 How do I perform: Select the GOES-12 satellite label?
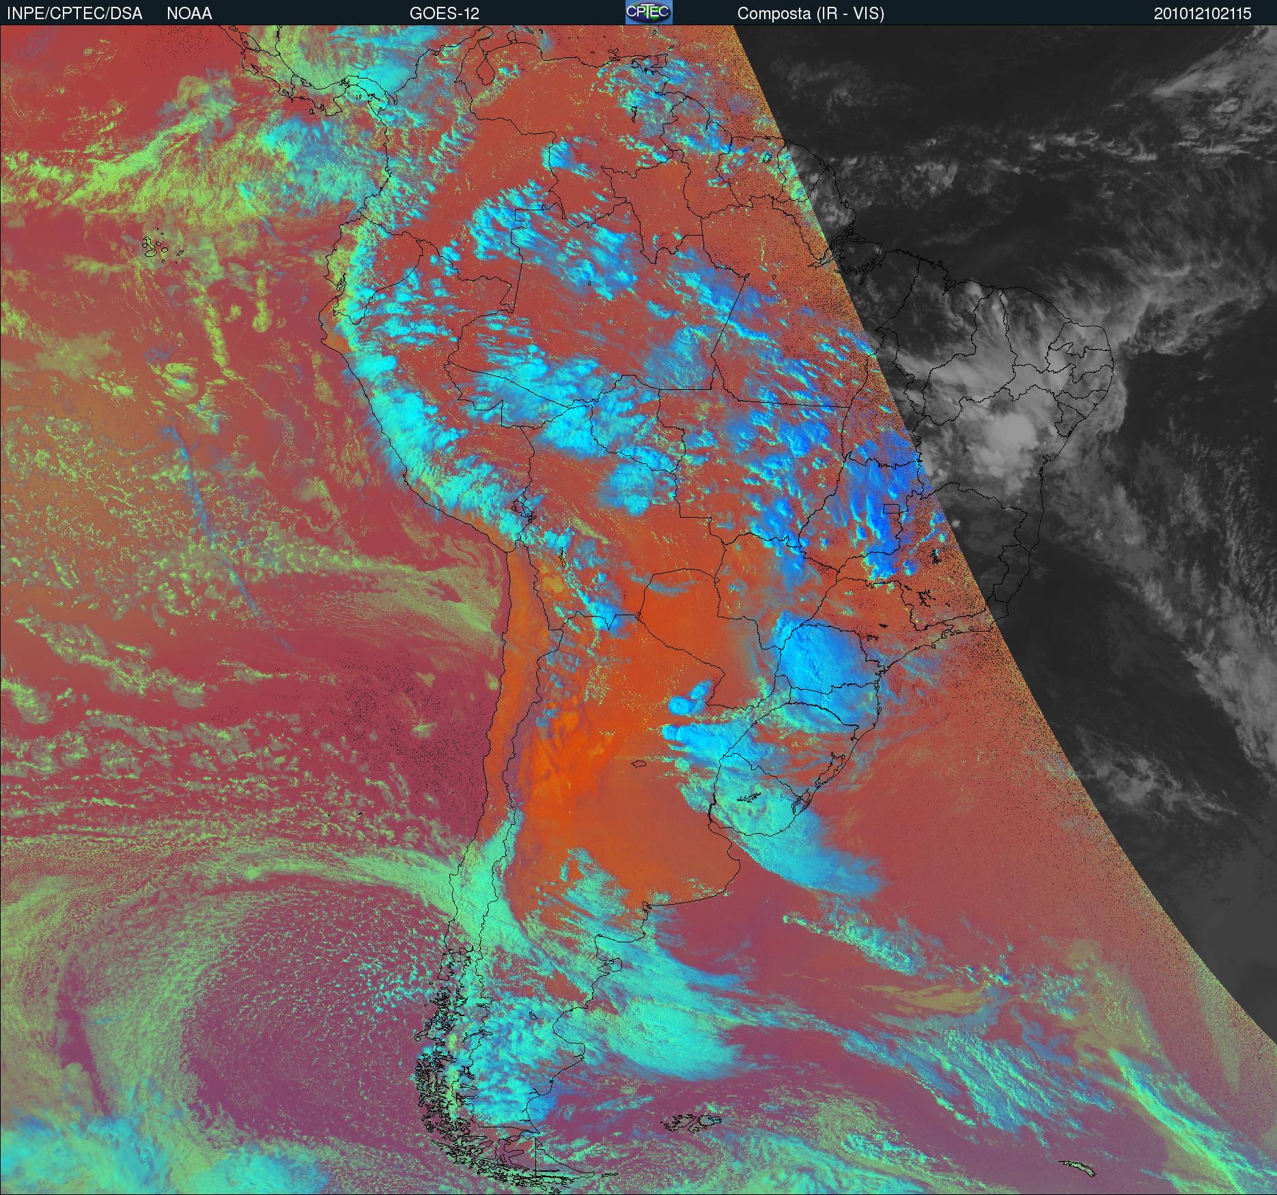pos(445,14)
